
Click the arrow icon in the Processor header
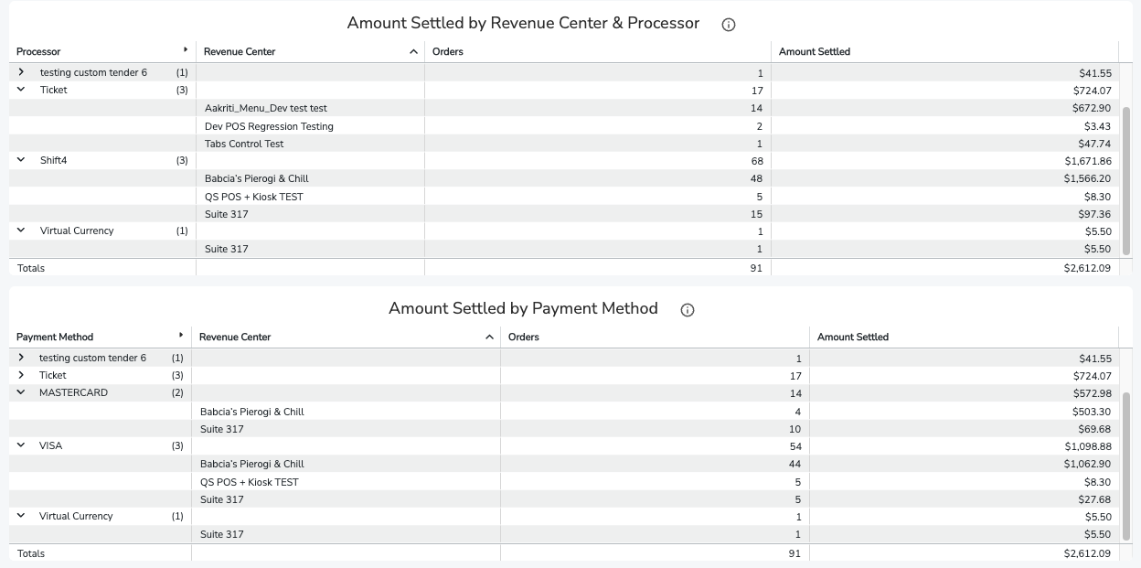pos(186,50)
